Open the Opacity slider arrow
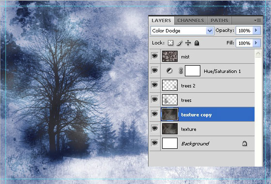Image resolution: width=271 pixels, height=184 pixels. 256,30
